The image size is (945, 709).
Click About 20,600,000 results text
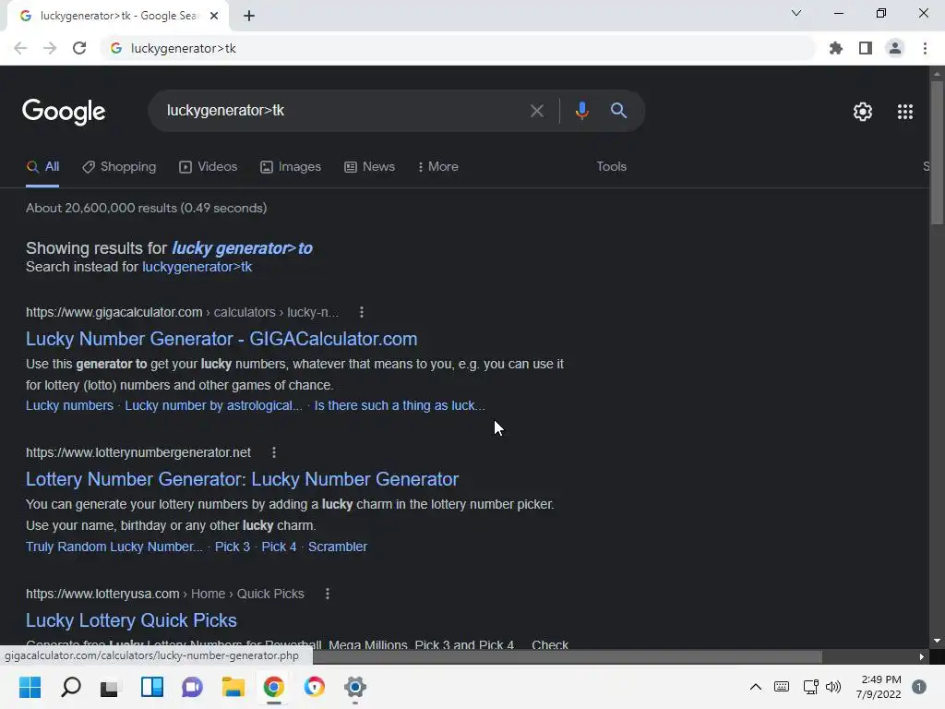[x=147, y=208]
